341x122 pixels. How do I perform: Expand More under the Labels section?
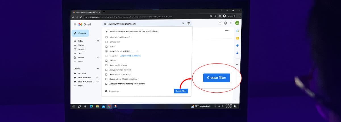pos(80,86)
